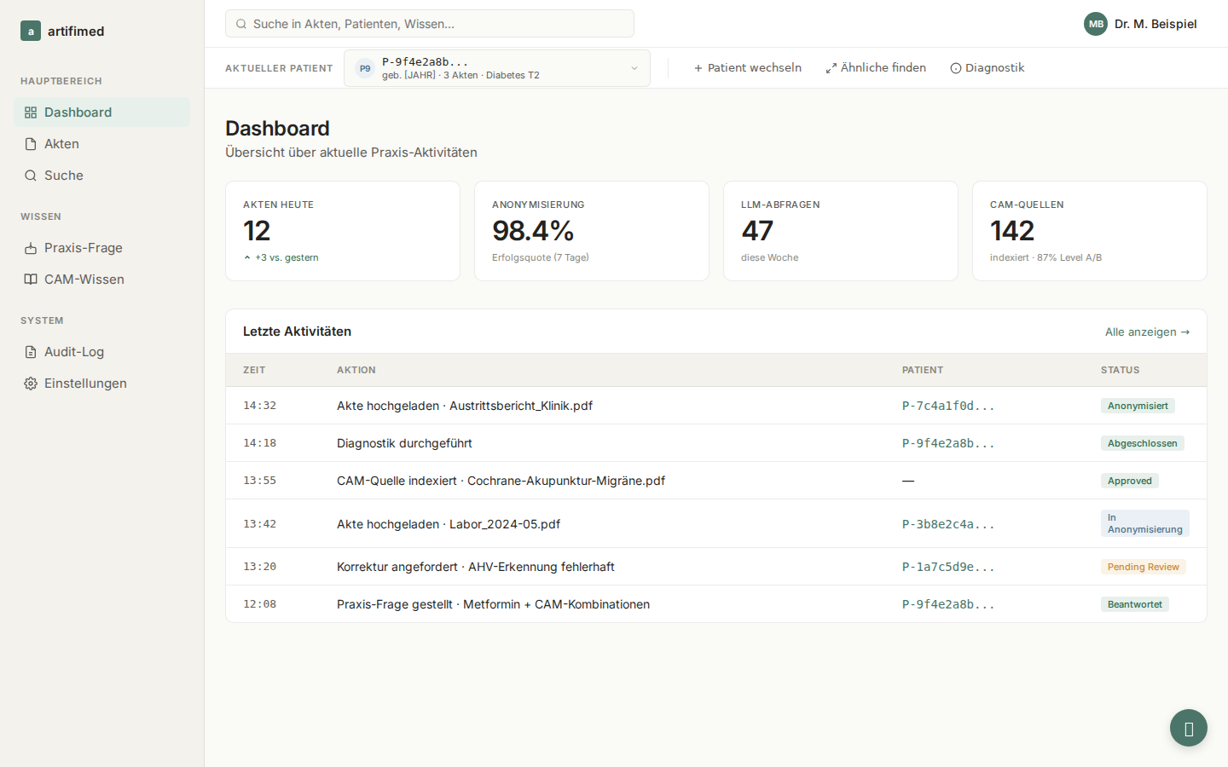
Task: Click Ähnliche finden button
Action: pyautogui.click(x=876, y=68)
